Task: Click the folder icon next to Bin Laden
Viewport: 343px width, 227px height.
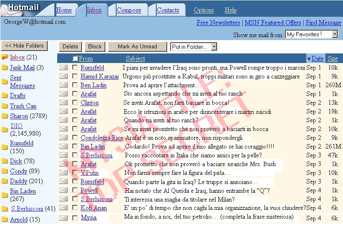Action: [5, 195]
